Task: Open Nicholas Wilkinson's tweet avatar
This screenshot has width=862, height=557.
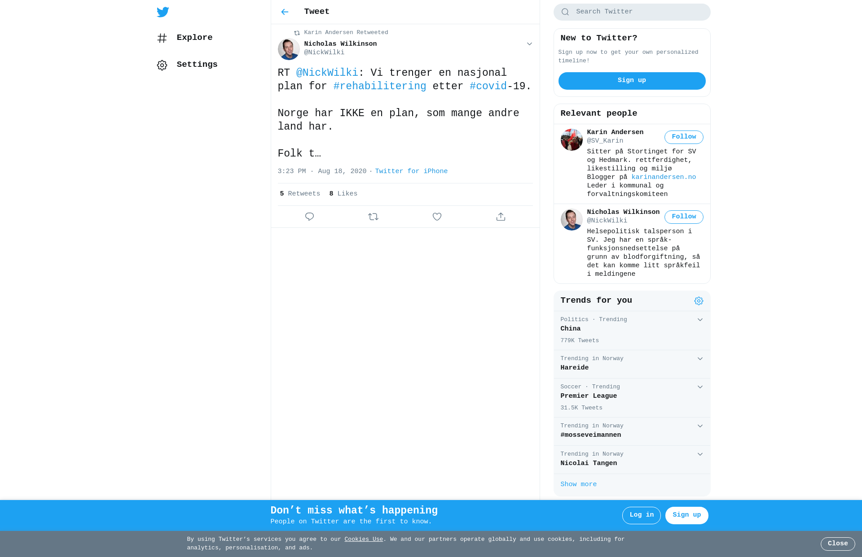Action: 289,49
